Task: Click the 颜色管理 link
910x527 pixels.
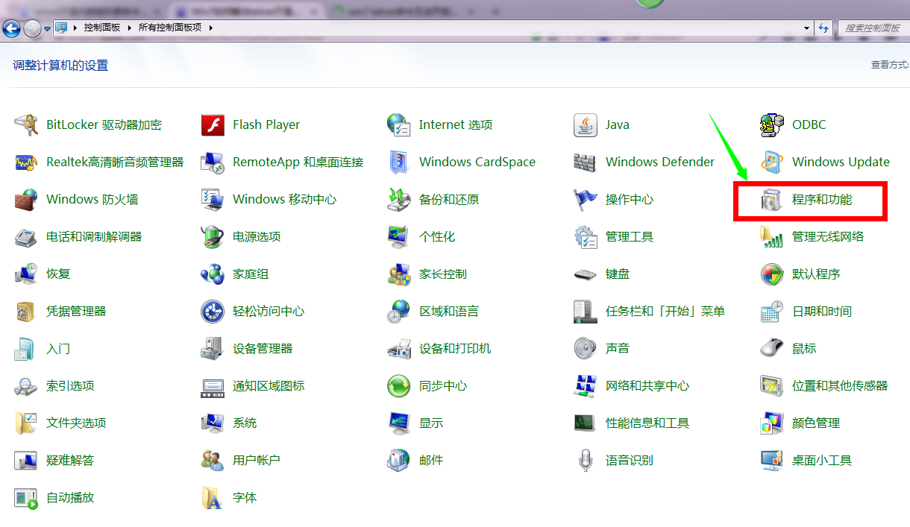Action: tap(816, 423)
